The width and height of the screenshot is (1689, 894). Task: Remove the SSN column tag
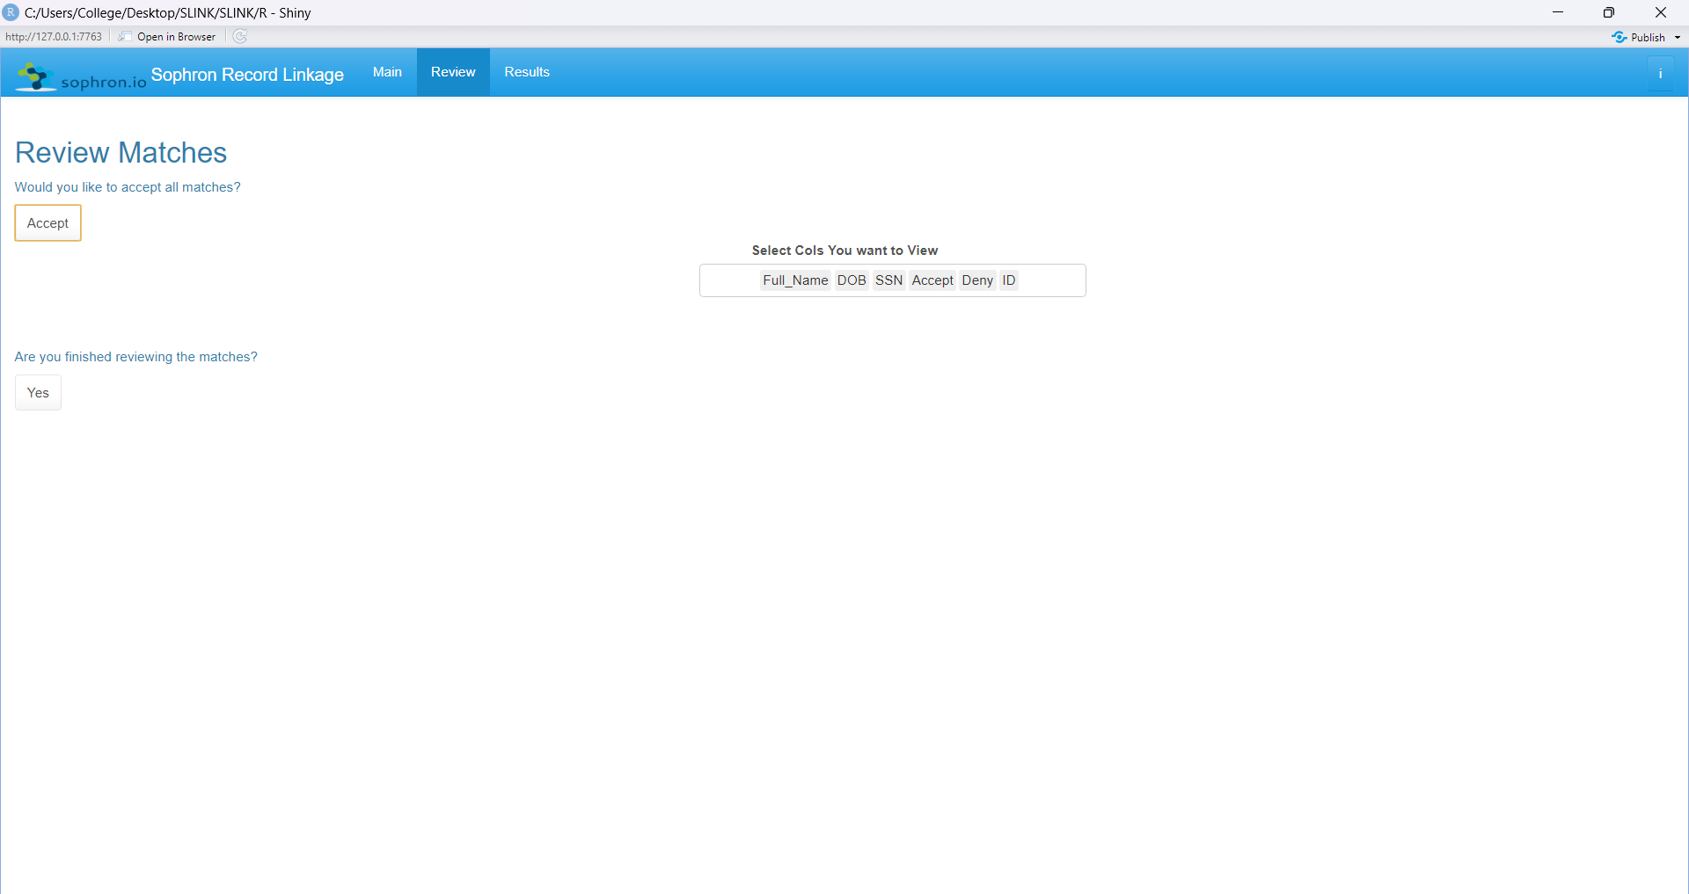[x=888, y=280]
